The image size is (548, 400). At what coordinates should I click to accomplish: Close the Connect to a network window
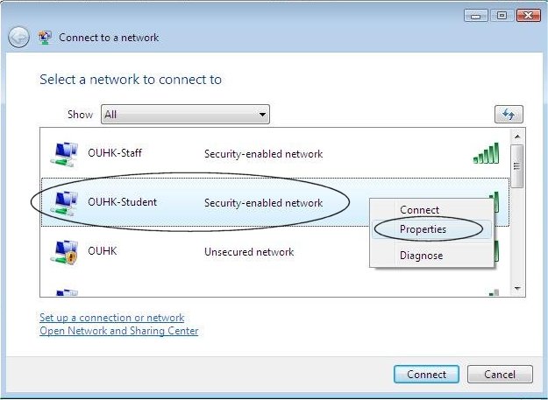click(x=528, y=16)
